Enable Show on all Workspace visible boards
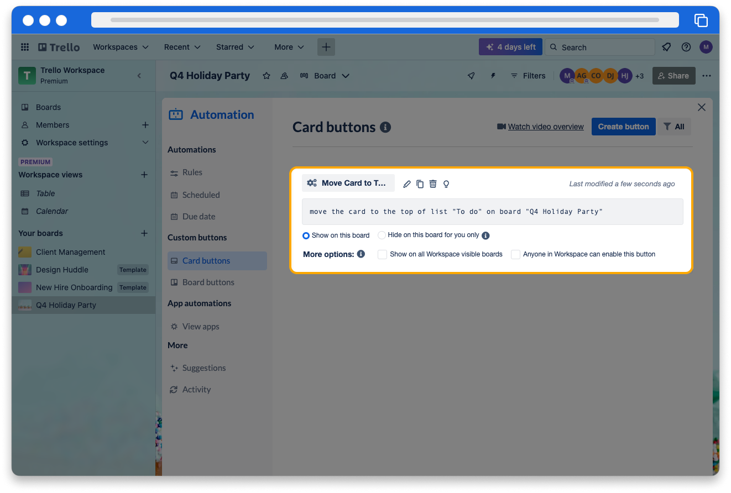731x493 pixels. click(x=382, y=254)
